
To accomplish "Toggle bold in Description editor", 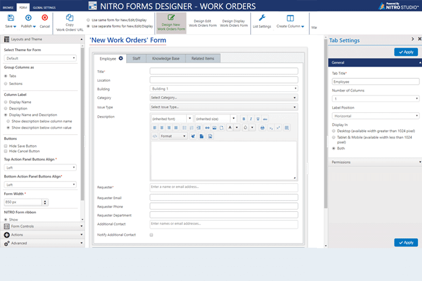I will pos(244,119).
